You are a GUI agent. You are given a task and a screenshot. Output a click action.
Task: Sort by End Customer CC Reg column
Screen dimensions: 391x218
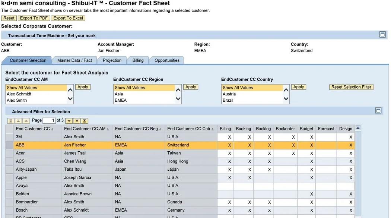tap(160, 129)
